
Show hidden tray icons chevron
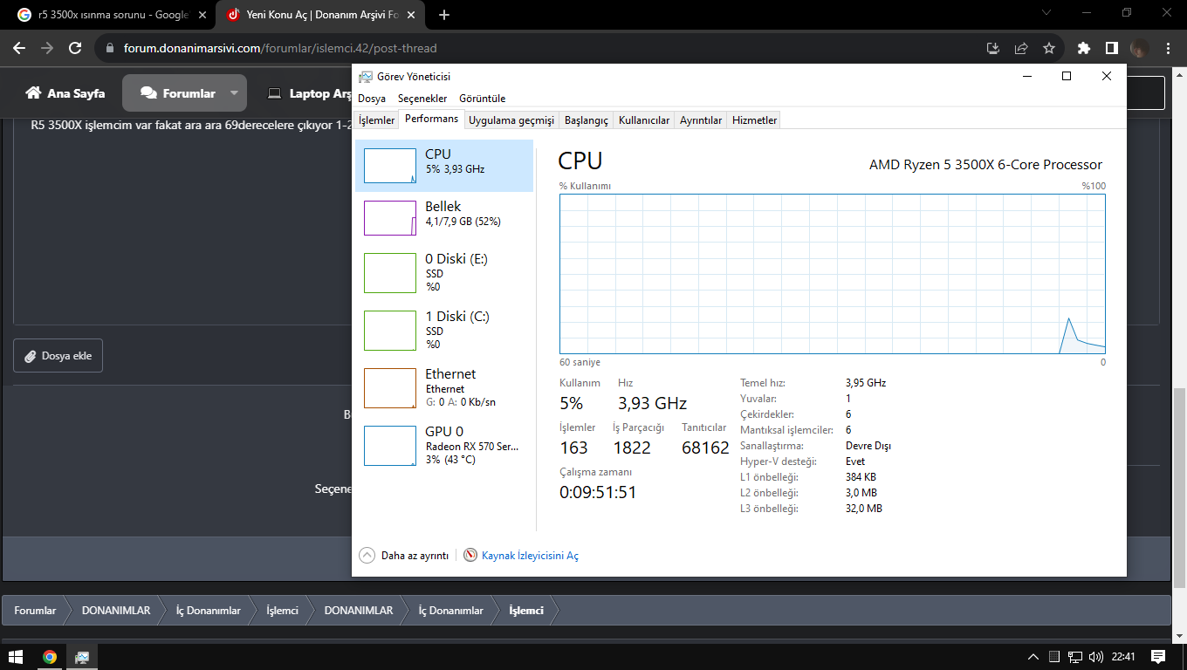(x=1033, y=657)
